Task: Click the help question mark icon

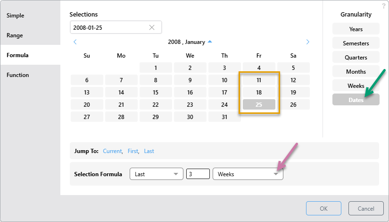Action: (x=384, y=5)
